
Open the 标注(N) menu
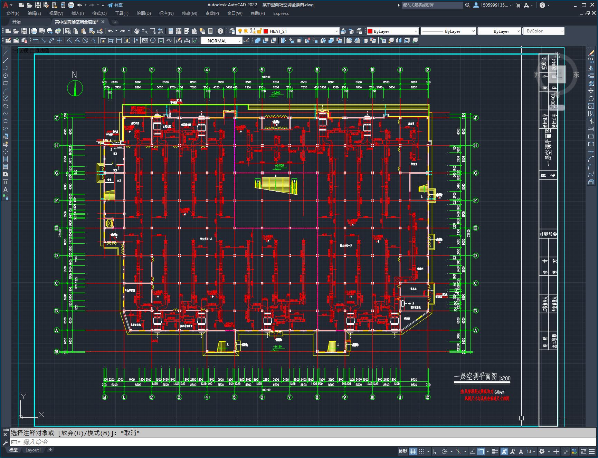click(166, 13)
